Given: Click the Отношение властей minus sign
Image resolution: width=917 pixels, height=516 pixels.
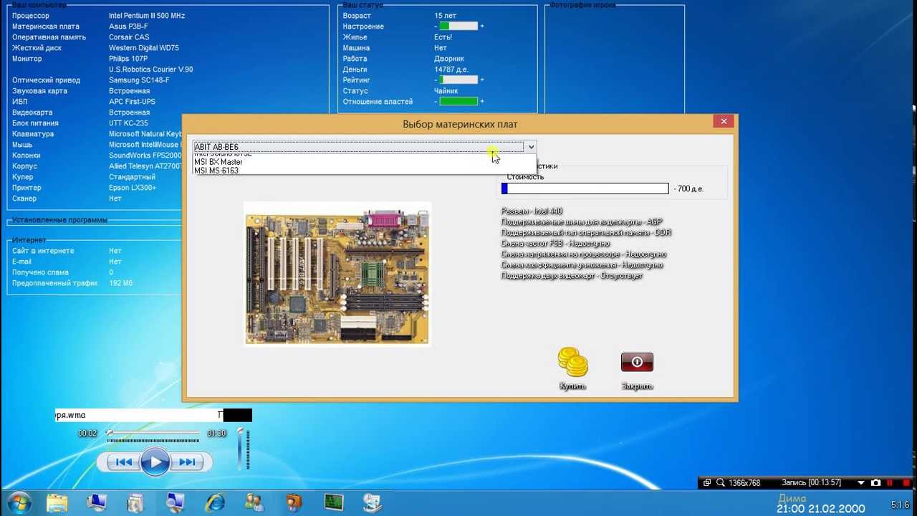Looking at the screenshot, I should click(436, 102).
